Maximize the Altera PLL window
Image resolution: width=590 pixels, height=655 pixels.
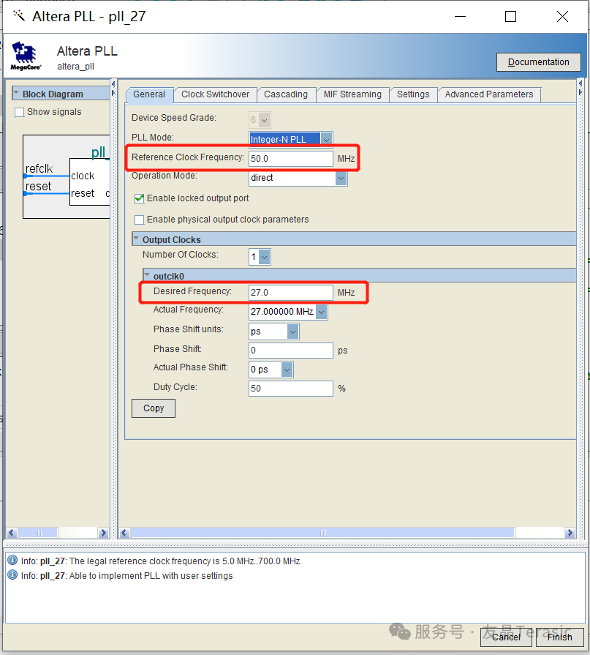511,17
